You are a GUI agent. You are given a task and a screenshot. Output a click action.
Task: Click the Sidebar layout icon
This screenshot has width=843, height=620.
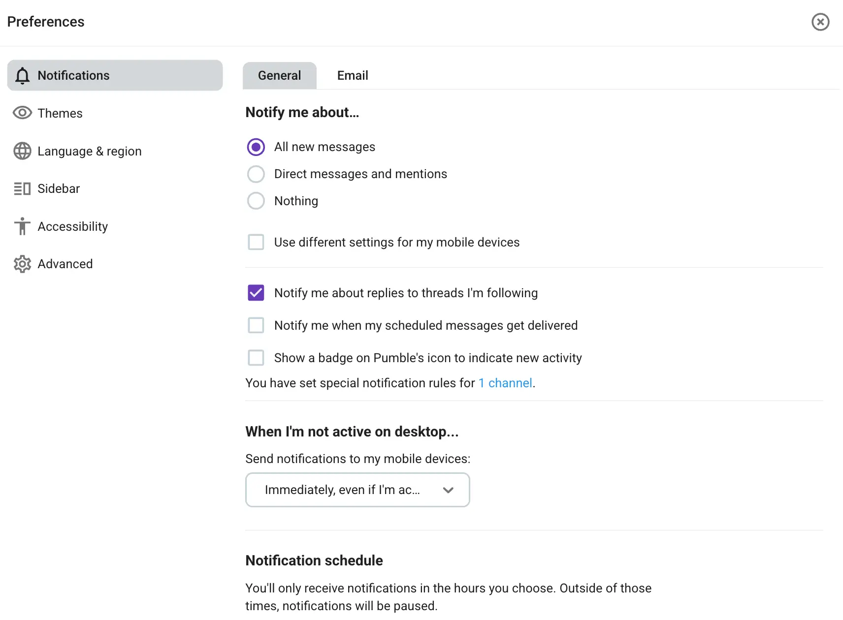[x=22, y=189]
